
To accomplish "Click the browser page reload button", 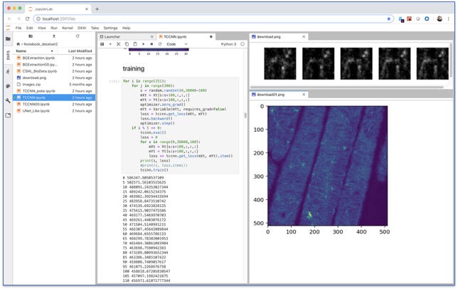I will coord(26,18).
